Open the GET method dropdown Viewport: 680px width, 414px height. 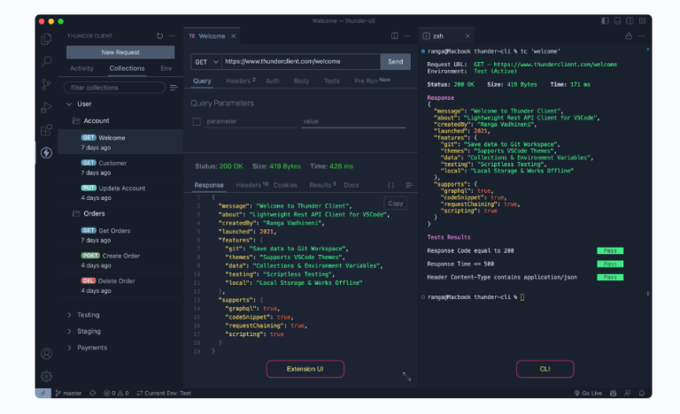[205, 62]
